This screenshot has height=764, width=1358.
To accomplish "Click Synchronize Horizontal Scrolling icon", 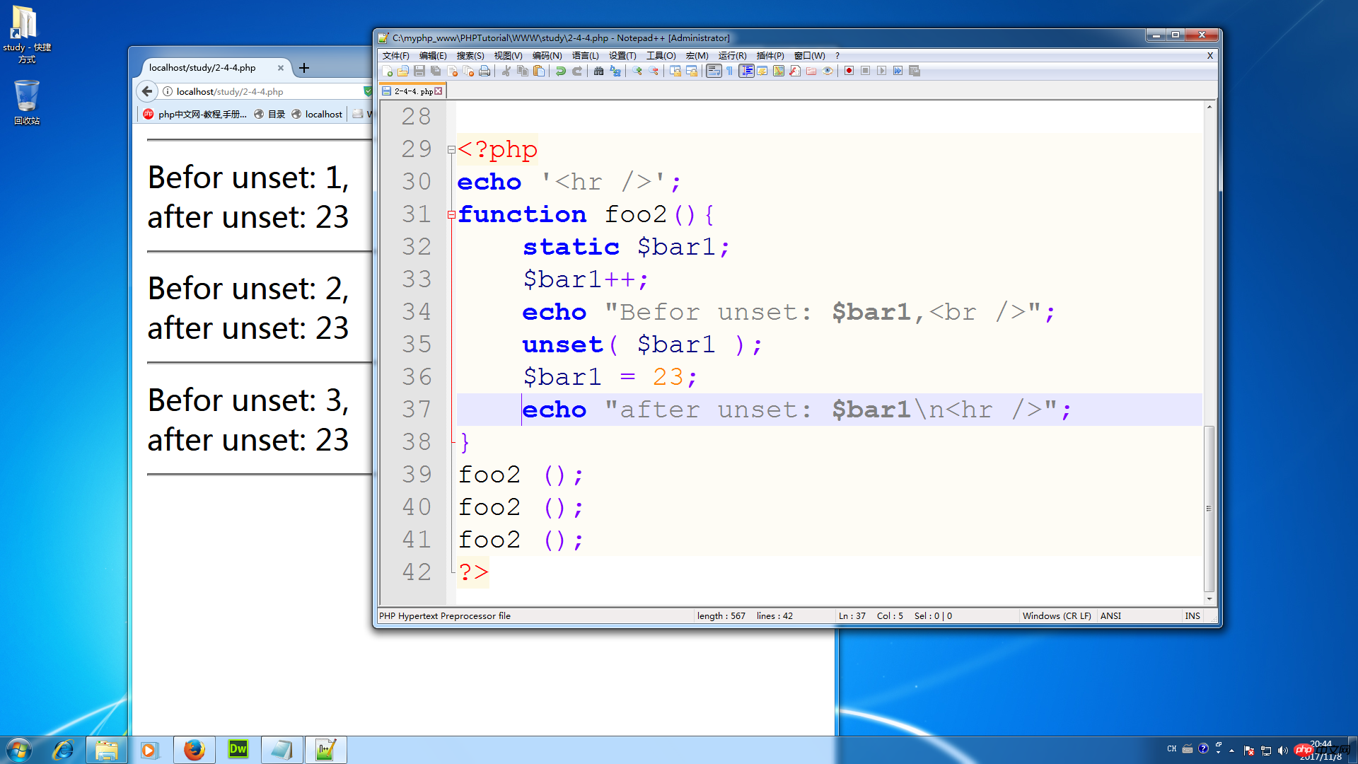I will pyautogui.click(x=692, y=71).
